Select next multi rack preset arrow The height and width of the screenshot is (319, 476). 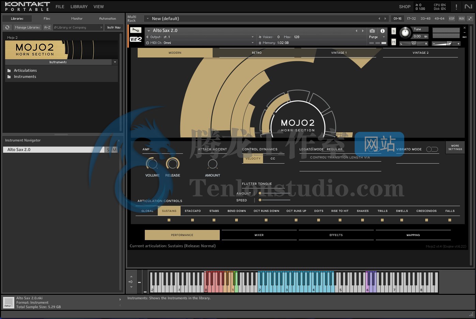(x=385, y=18)
